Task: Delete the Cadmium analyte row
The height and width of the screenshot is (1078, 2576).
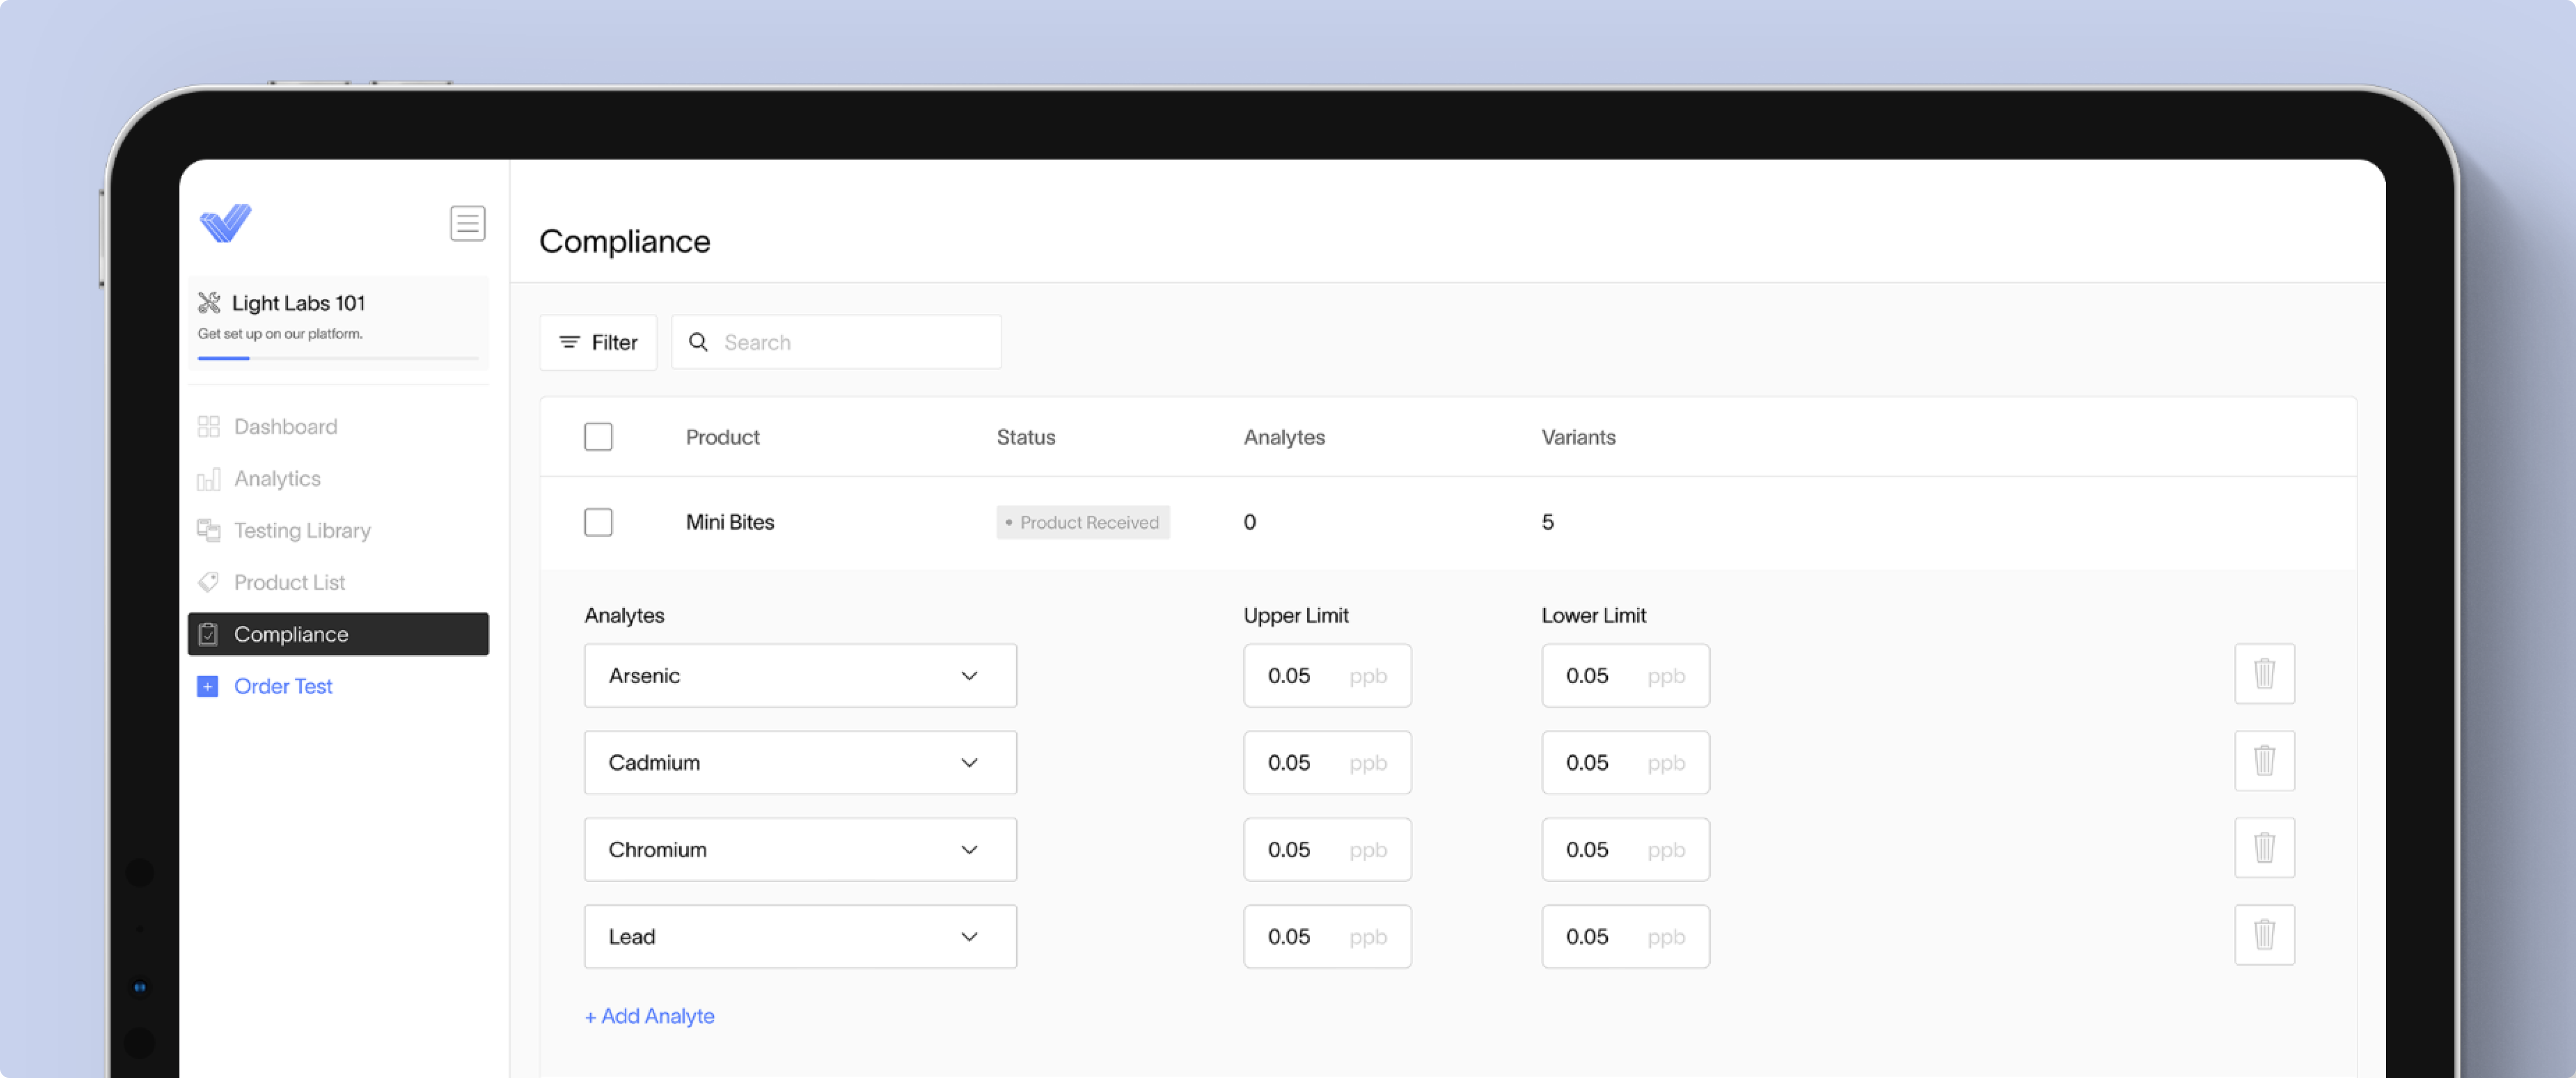Action: tap(2264, 761)
